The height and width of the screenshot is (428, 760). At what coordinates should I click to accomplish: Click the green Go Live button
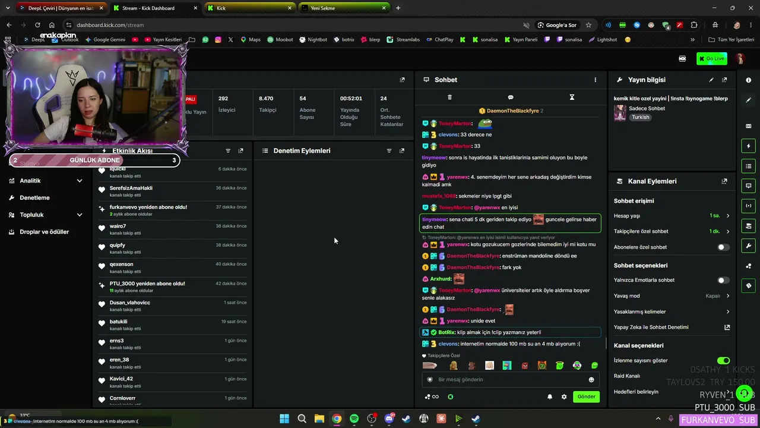tap(712, 59)
